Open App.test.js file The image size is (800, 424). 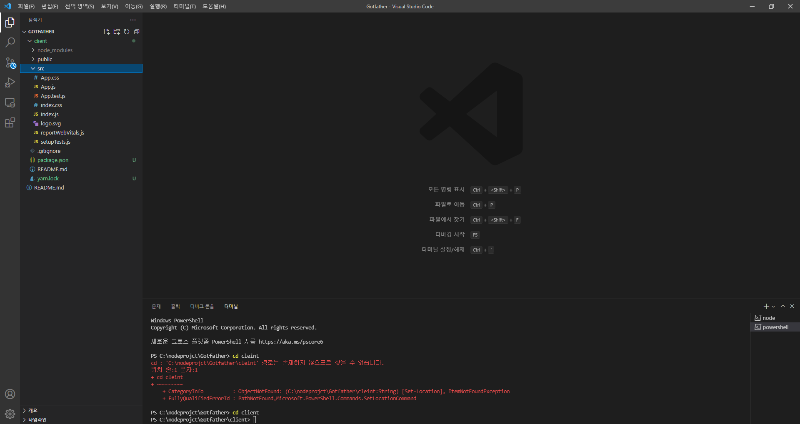[x=81, y=96]
